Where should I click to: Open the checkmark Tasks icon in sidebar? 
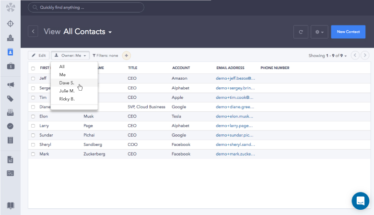[10, 126]
